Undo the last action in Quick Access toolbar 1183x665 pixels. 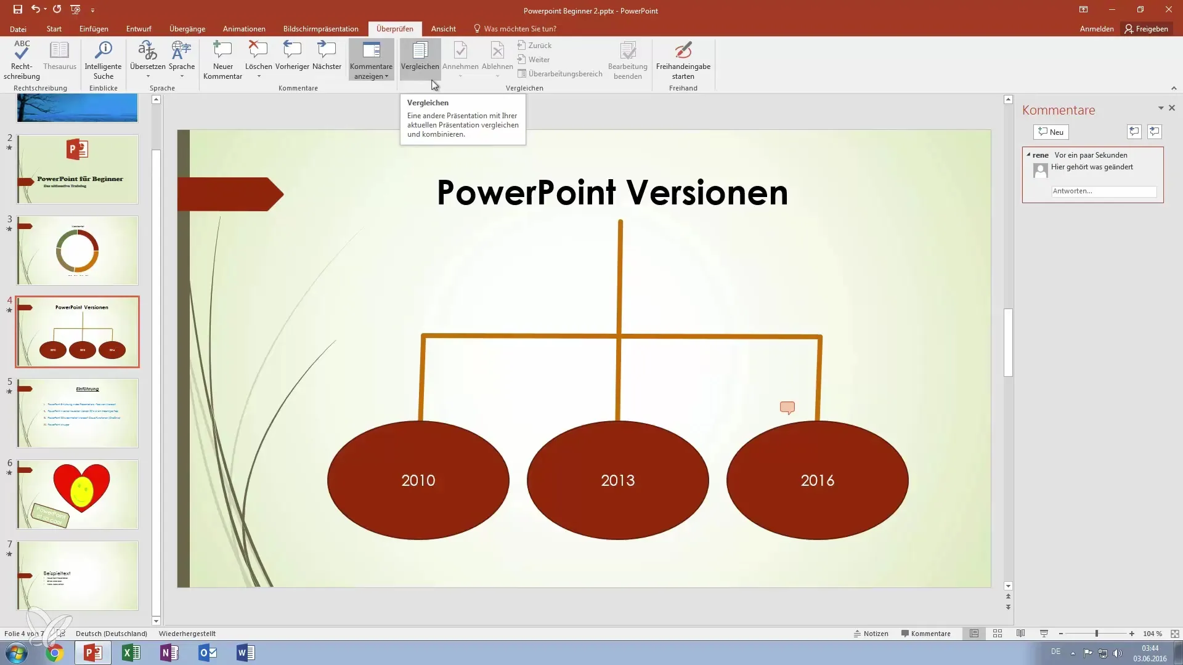pos(36,9)
